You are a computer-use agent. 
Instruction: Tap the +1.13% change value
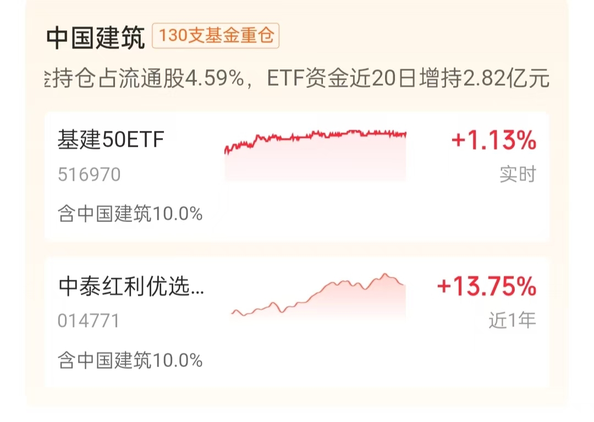pos(493,141)
